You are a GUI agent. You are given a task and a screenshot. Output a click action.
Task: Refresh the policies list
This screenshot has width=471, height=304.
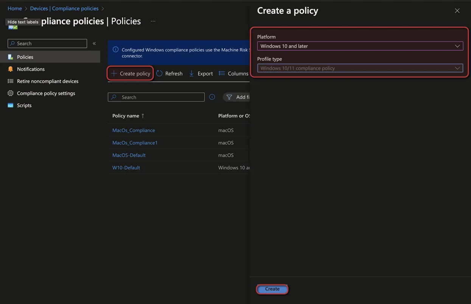pyautogui.click(x=169, y=73)
